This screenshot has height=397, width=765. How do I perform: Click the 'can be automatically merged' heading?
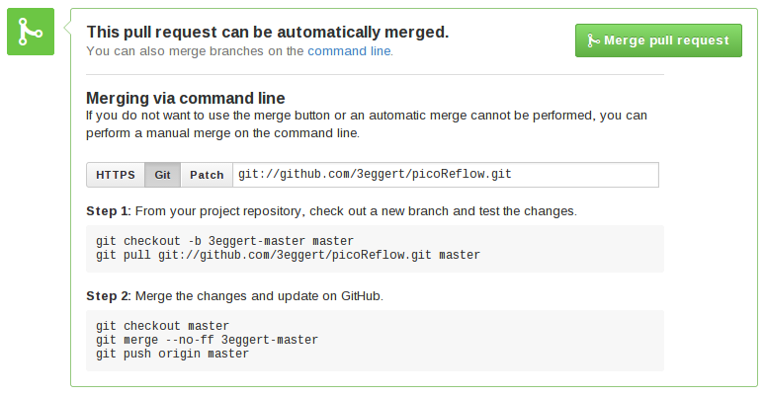coord(267,32)
